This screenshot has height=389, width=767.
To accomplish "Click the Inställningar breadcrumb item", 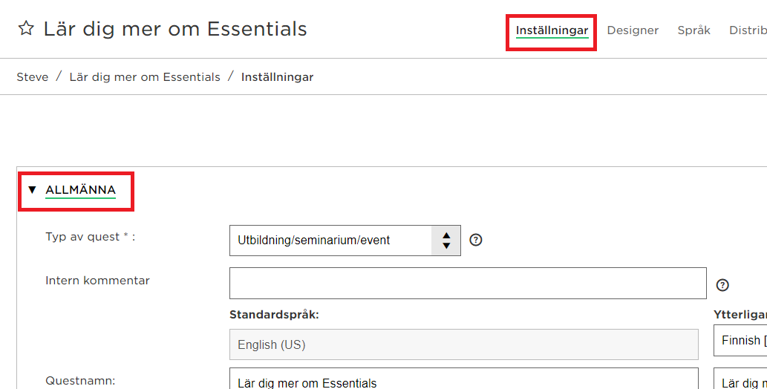I will [278, 76].
